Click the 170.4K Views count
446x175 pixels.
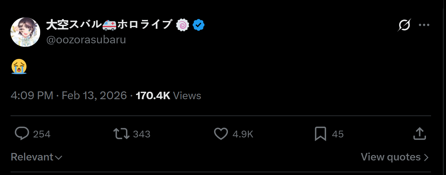168,95
